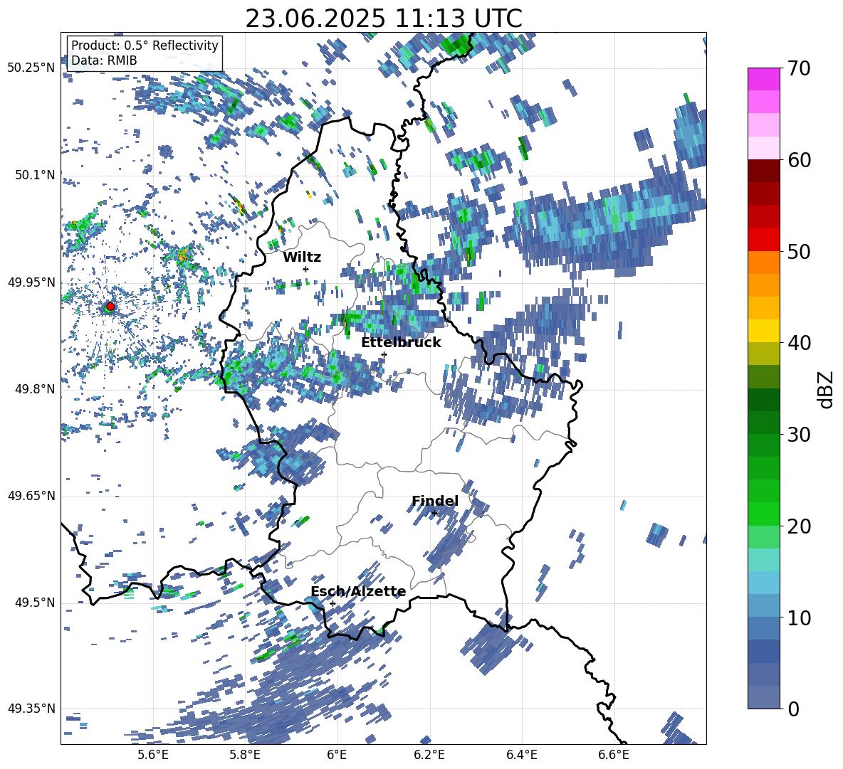Click the Product: 0.5° Reflectivity text
This screenshot has width=843, height=769.
click(x=145, y=45)
